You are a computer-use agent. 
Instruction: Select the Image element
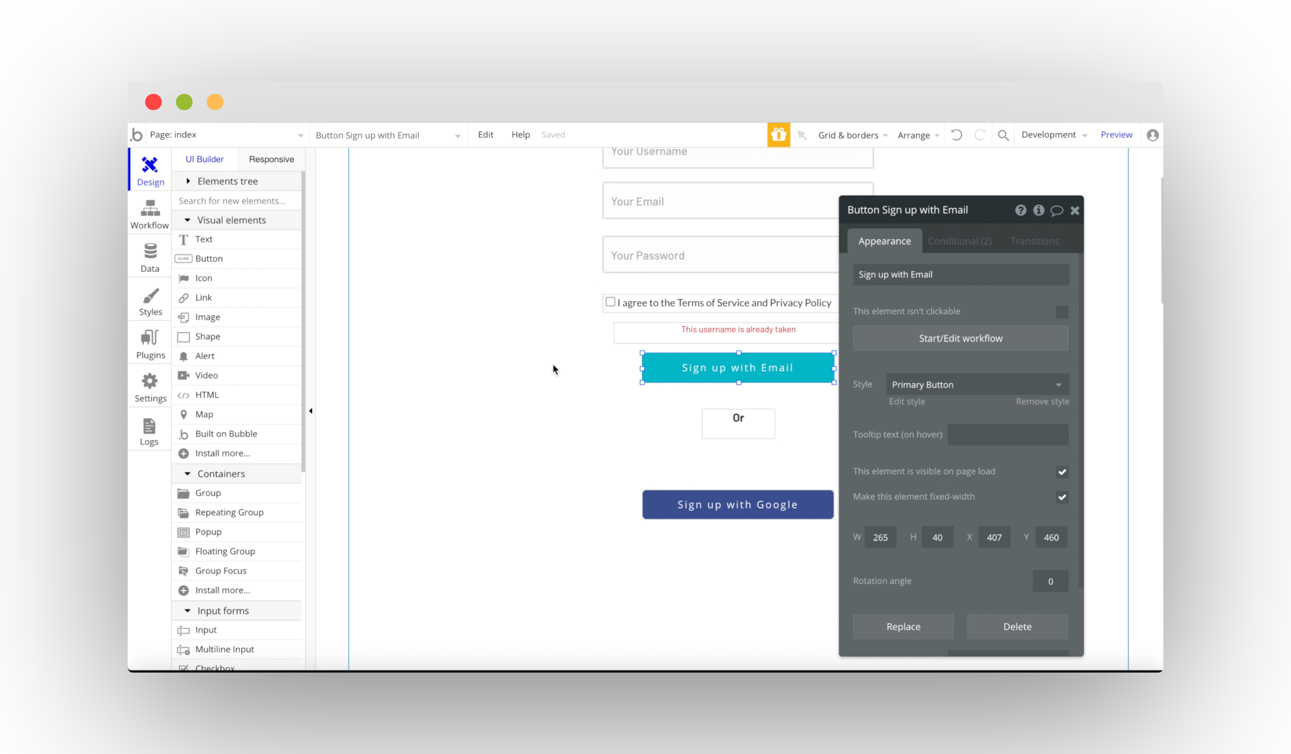[x=237, y=317]
